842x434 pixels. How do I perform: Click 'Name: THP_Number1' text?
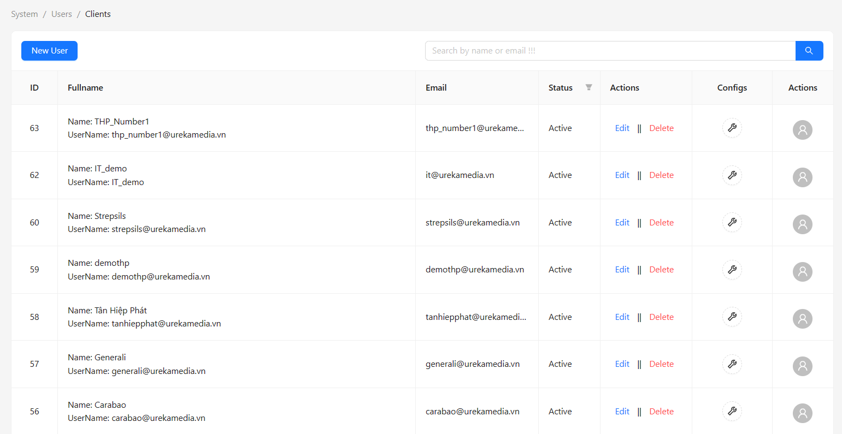click(108, 122)
